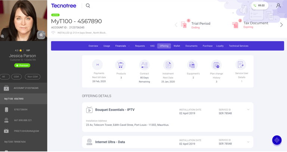
Task: Click the data icon on Internet Ultra
Action: (89, 142)
